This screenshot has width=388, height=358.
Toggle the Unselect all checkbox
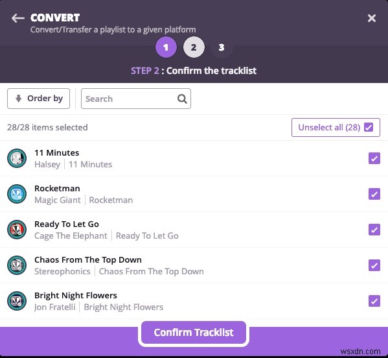point(369,127)
